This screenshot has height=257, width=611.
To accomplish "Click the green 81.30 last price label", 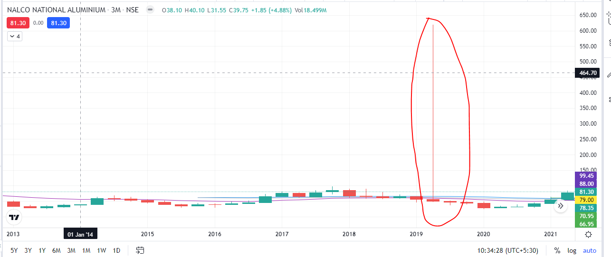I will 587,192.
